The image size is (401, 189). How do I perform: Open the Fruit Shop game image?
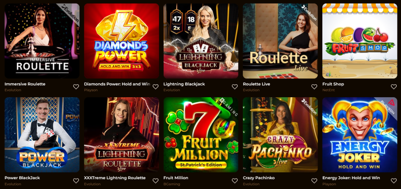360,41
